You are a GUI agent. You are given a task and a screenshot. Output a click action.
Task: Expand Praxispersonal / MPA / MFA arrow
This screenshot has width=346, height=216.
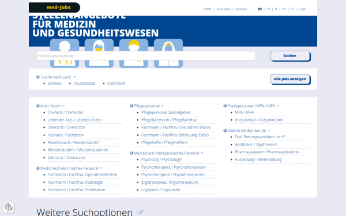(x=278, y=106)
